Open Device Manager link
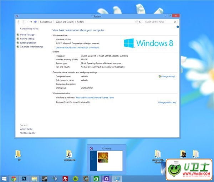The width and height of the screenshot is (214, 182). [27, 35]
